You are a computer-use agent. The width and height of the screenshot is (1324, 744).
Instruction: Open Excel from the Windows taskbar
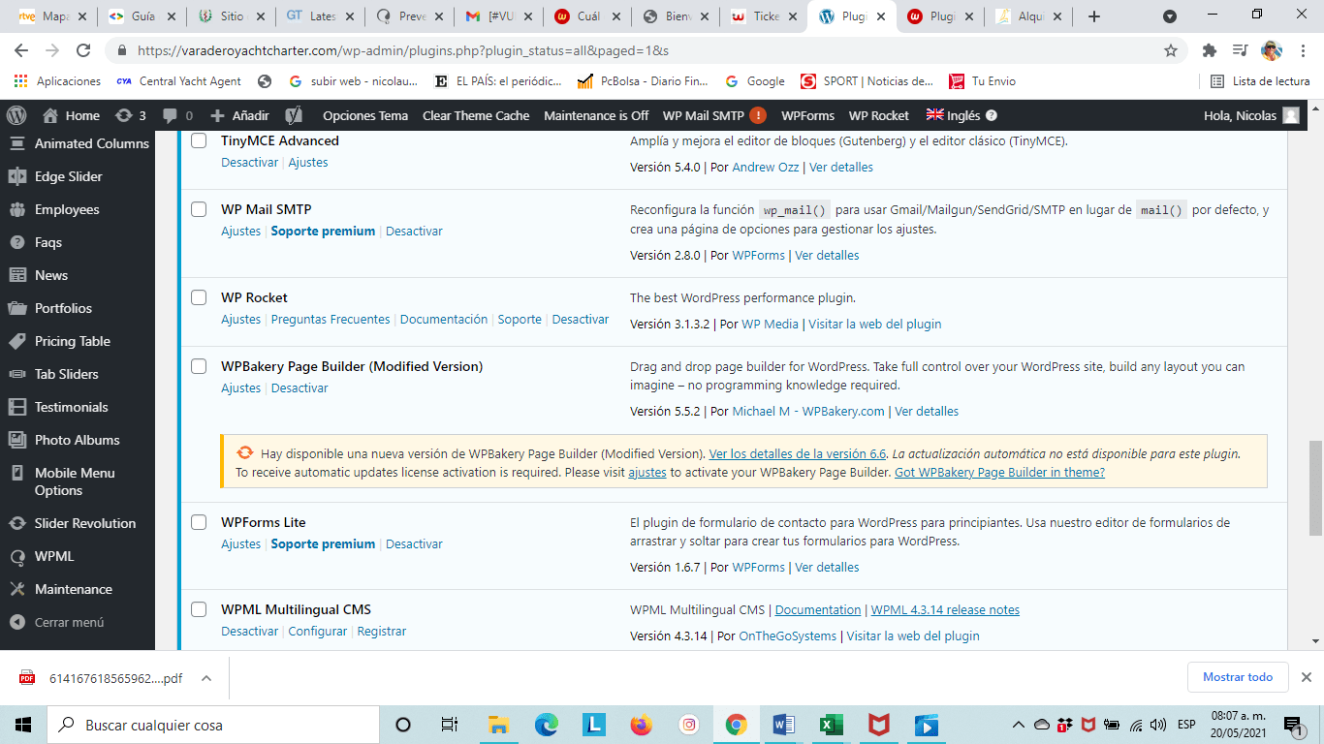[832, 725]
